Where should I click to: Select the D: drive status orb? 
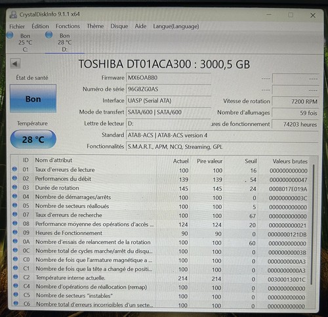[49, 35]
